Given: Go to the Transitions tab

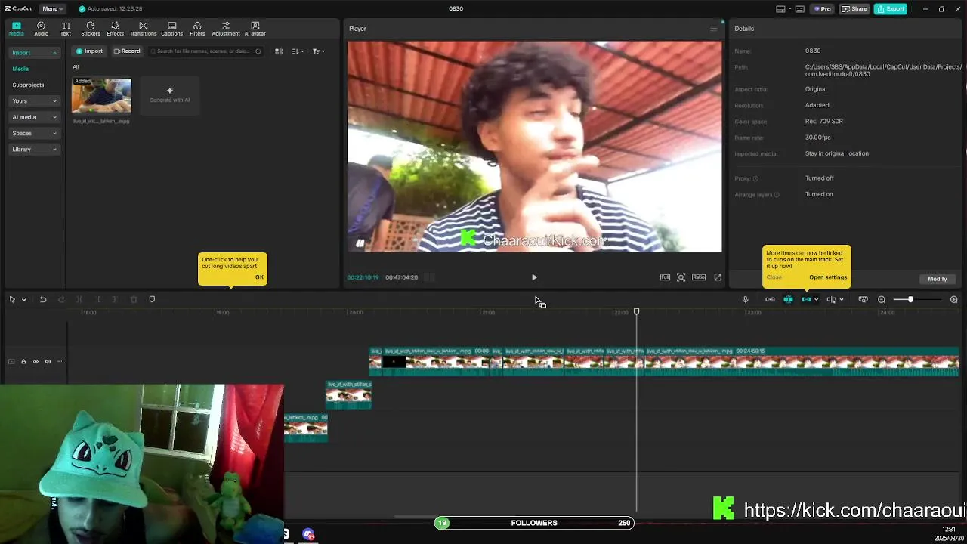Looking at the screenshot, I should (143, 29).
